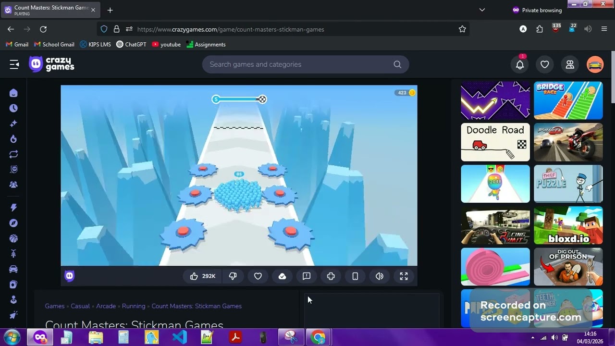Dislike the game with the thumbs-down
Image resolution: width=615 pixels, height=346 pixels.
[x=233, y=276]
